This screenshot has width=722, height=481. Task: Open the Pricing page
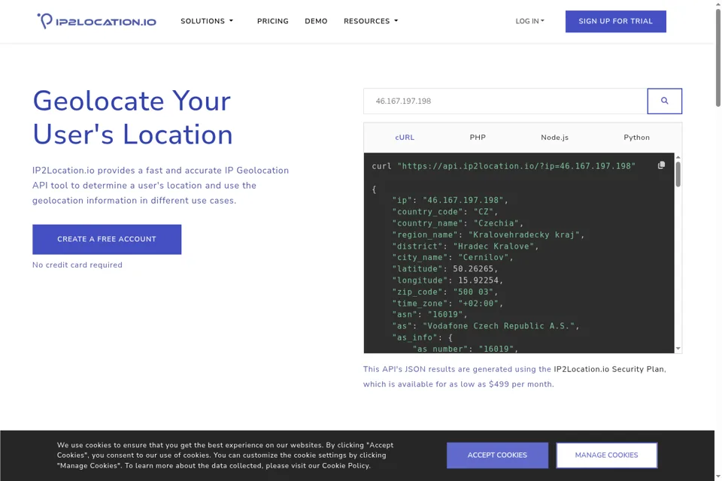[x=272, y=21]
